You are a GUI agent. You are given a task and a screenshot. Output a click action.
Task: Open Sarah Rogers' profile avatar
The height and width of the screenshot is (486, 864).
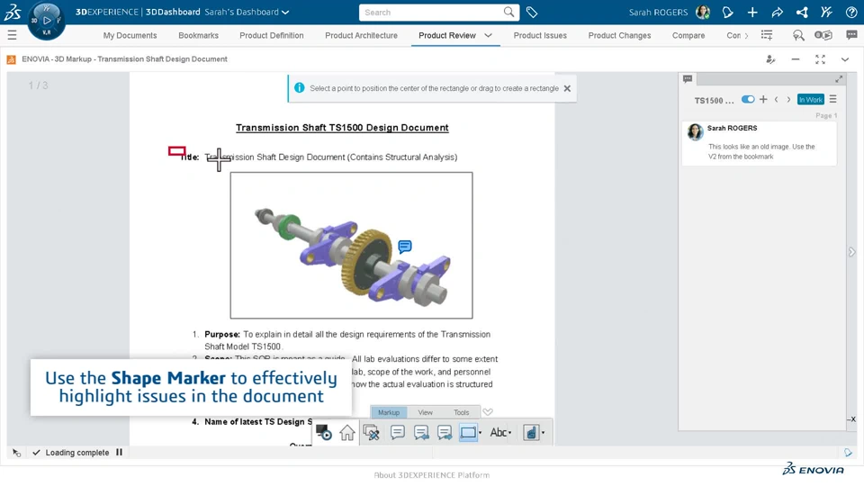pyautogui.click(x=703, y=12)
